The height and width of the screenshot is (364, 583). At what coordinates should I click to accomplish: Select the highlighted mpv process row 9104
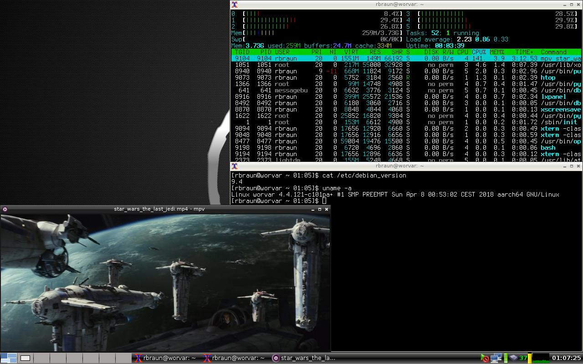click(406, 58)
